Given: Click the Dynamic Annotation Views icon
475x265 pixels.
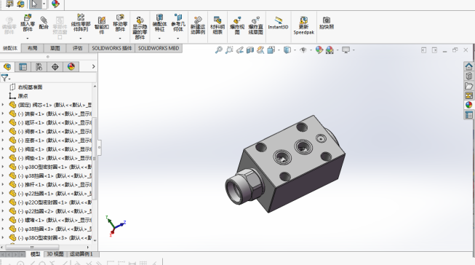Looking at the screenshot, I should coord(260,50).
